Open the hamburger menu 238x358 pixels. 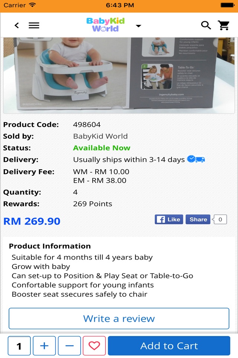point(34,25)
